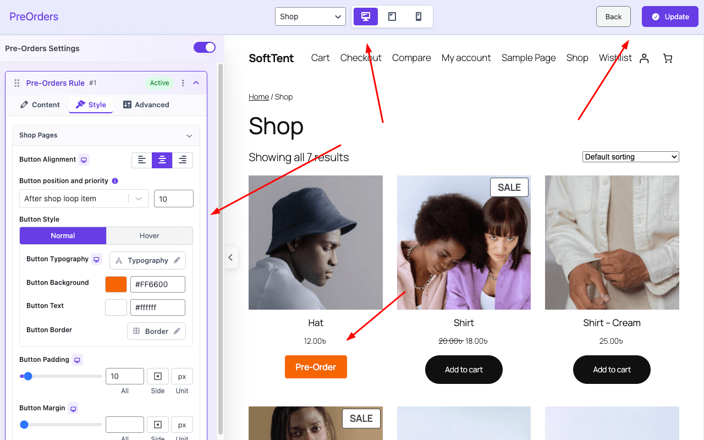Select desktop preview icon

click(366, 16)
